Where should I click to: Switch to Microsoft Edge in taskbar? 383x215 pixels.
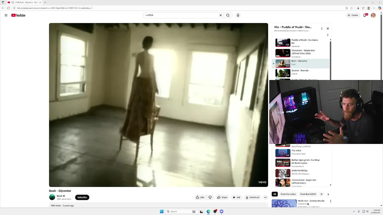[x=208, y=211]
